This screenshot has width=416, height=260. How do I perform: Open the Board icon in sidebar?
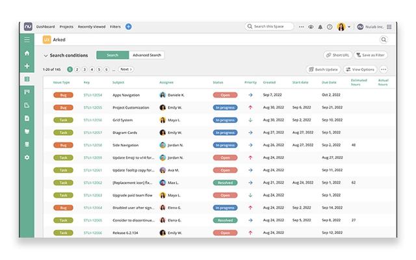tap(27, 92)
